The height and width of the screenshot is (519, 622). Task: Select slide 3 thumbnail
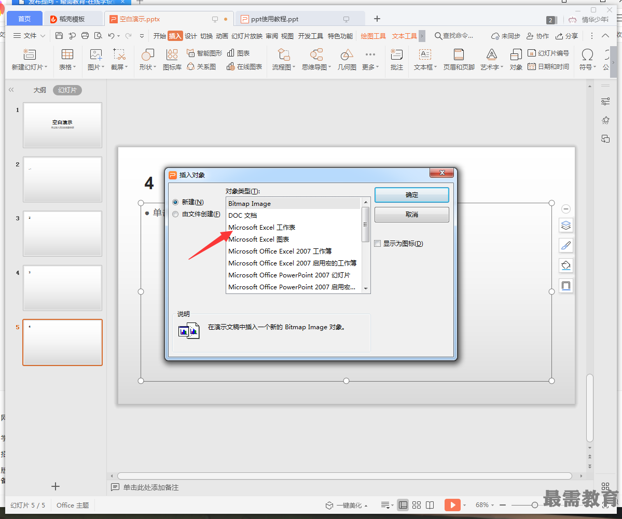62,233
